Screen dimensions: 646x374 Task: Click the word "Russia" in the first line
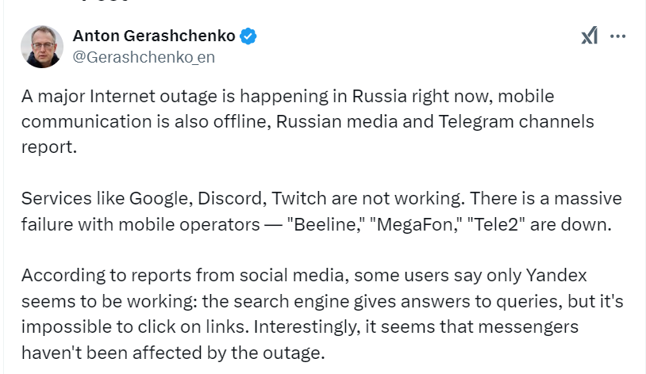pyautogui.click(x=379, y=97)
